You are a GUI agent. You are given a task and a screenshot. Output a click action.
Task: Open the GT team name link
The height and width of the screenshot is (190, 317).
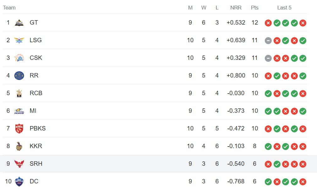click(34, 23)
